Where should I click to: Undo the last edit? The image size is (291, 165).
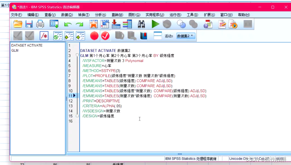(68, 24)
